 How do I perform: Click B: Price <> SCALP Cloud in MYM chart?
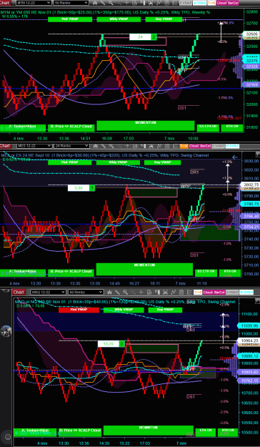(71, 128)
